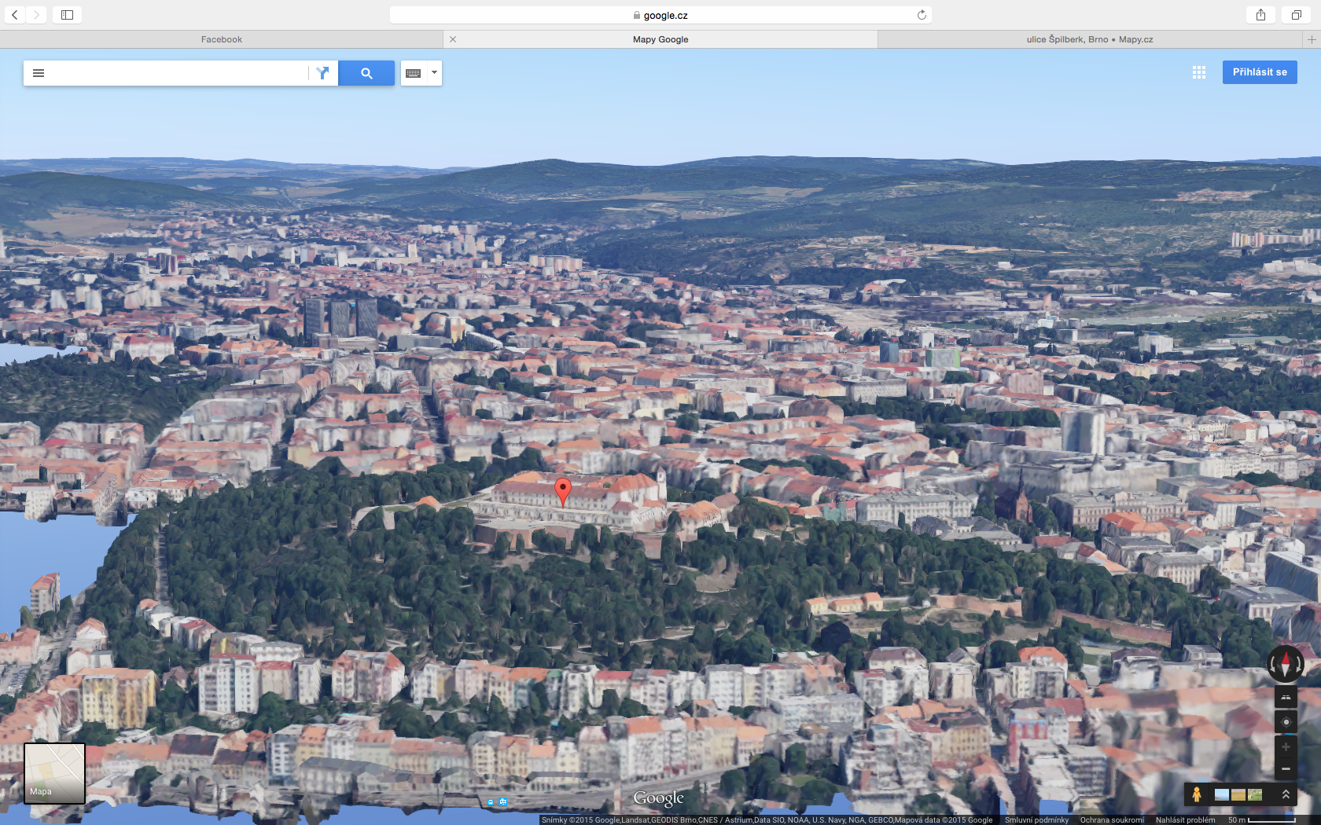Switch to Mapa view thumbnail
Viewport: 1321px width, 825px height.
coord(54,773)
